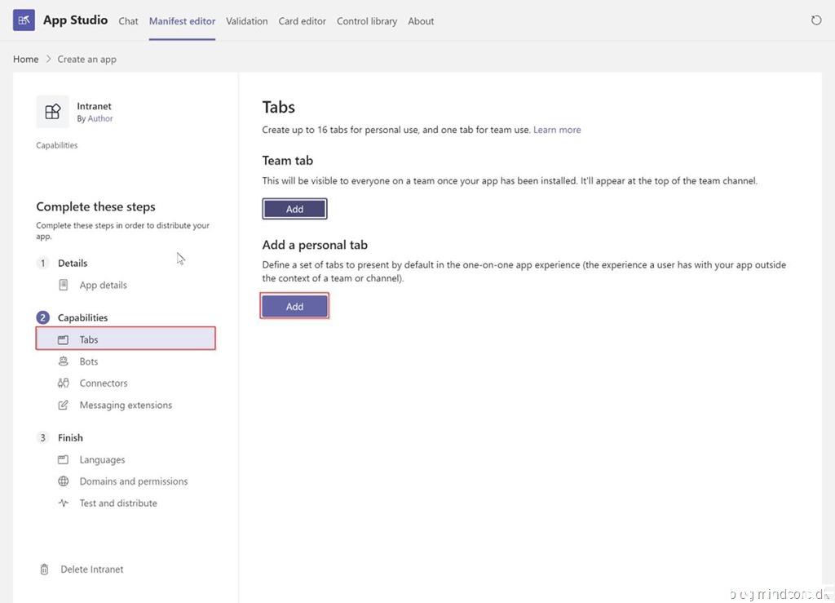Open the Card editor tab
The width and height of the screenshot is (835, 603).
click(x=302, y=21)
